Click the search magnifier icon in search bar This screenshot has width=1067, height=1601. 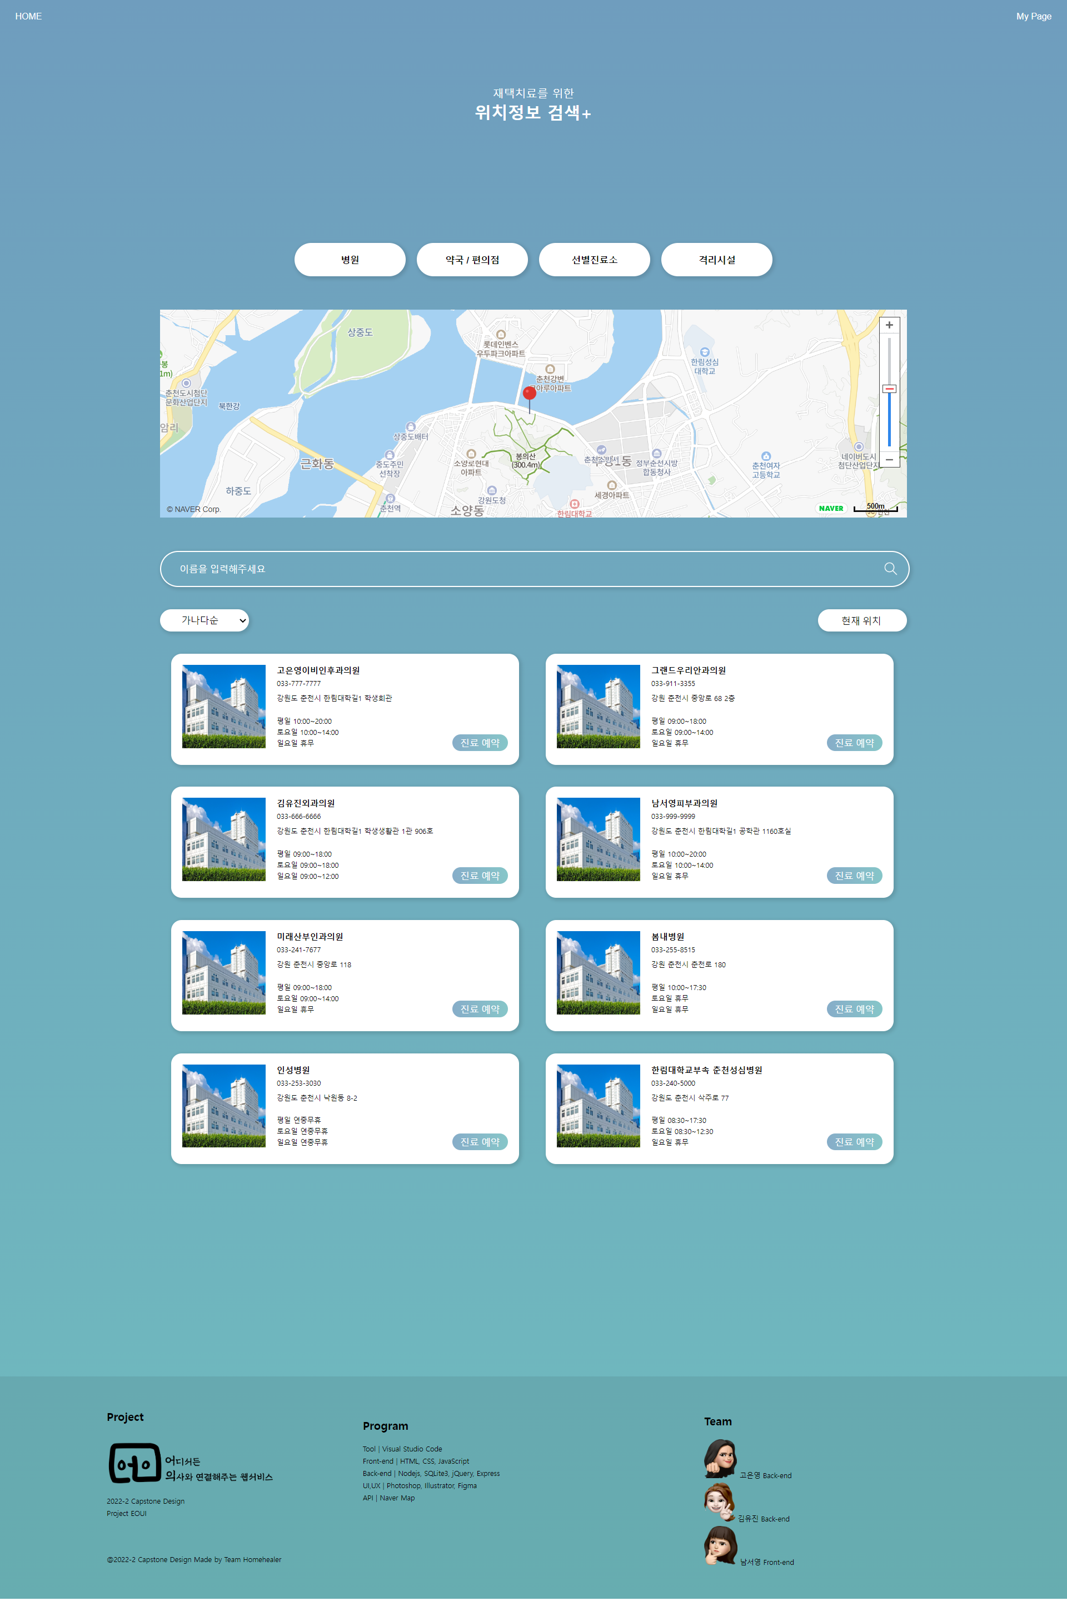890,568
